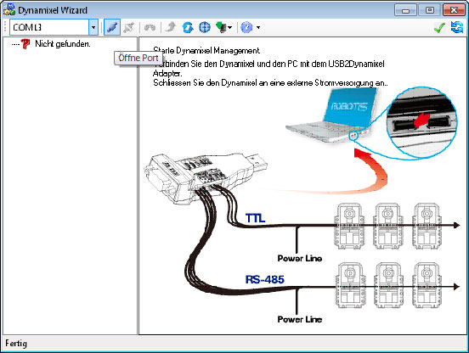The image size is (469, 353).
Task: Select the 'Nicht gefunden.' tree item
Action: pyautogui.click(x=63, y=44)
